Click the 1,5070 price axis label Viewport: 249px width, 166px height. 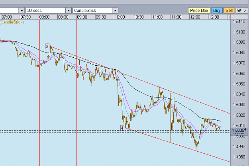(x=239, y=63)
